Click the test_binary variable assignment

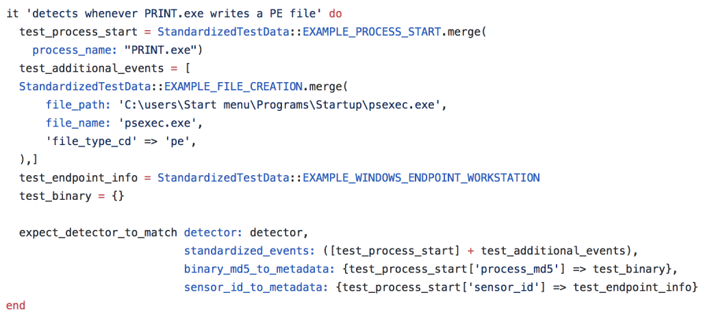tap(55, 196)
